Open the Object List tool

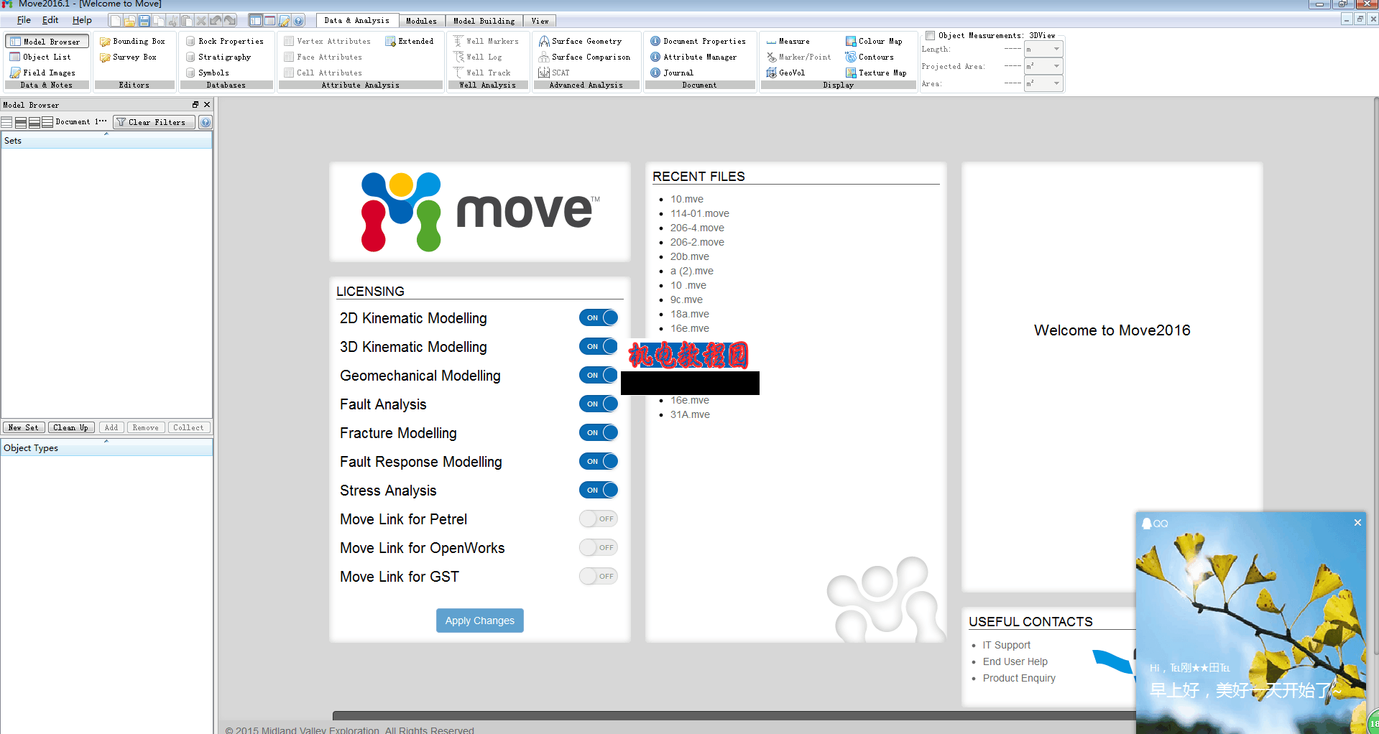[x=40, y=57]
